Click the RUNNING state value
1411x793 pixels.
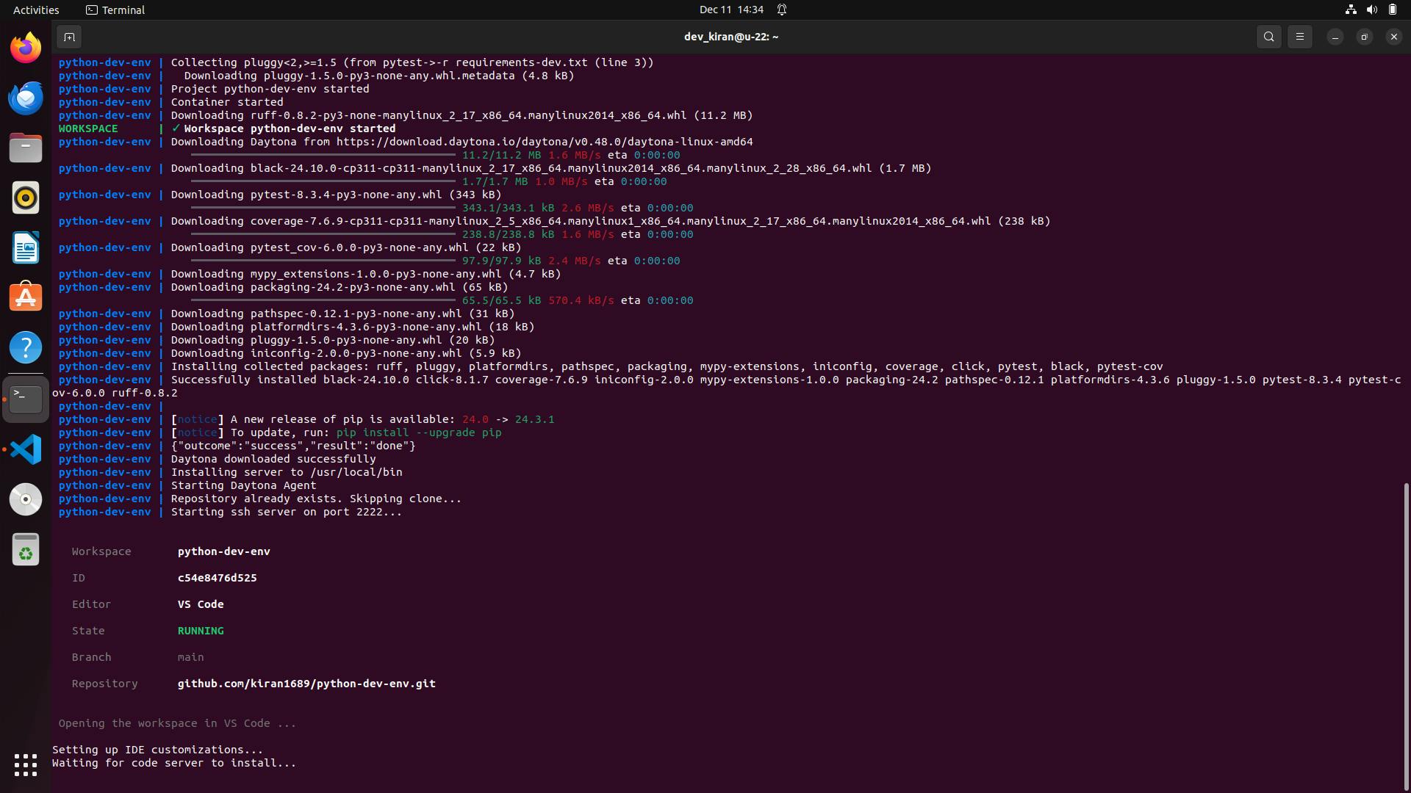pyautogui.click(x=201, y=631)
